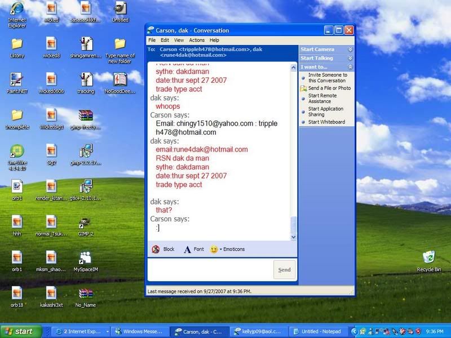Select the gimp-2.2.17... installer icon
This screenshot has width=451, height=338.
86,154
